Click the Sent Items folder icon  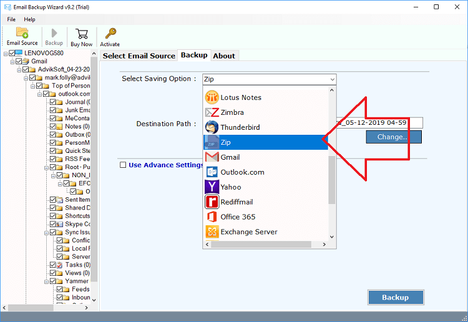pyautogui.click(x=60, y=200)
